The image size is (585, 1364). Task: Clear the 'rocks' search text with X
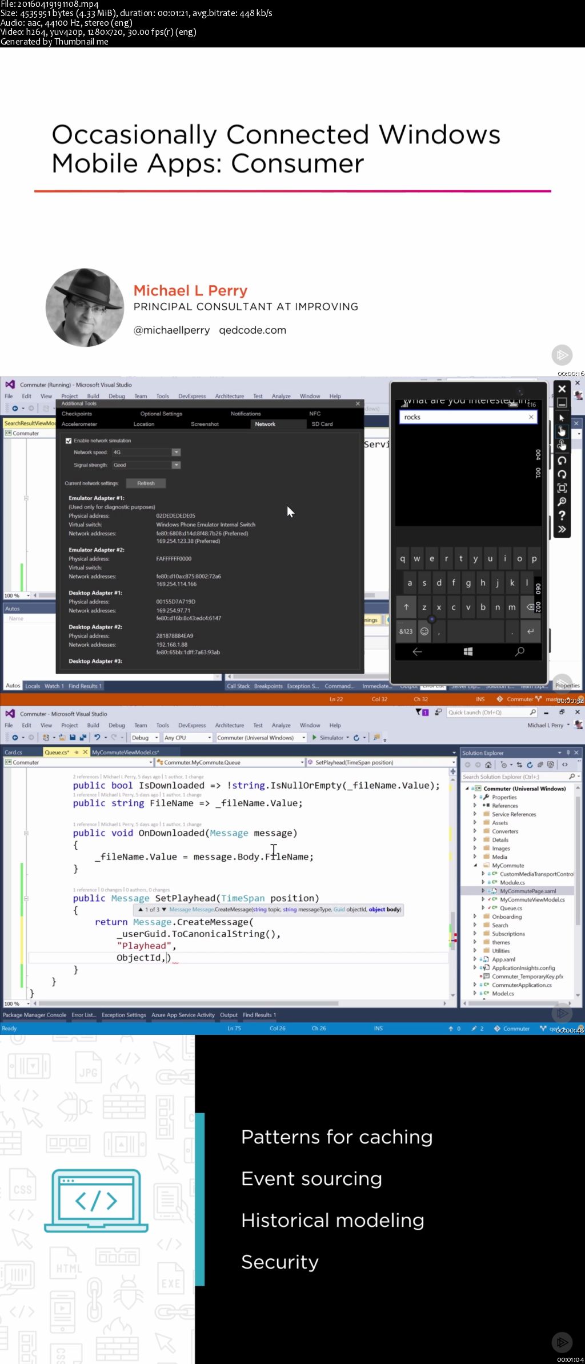click(531, 417)
